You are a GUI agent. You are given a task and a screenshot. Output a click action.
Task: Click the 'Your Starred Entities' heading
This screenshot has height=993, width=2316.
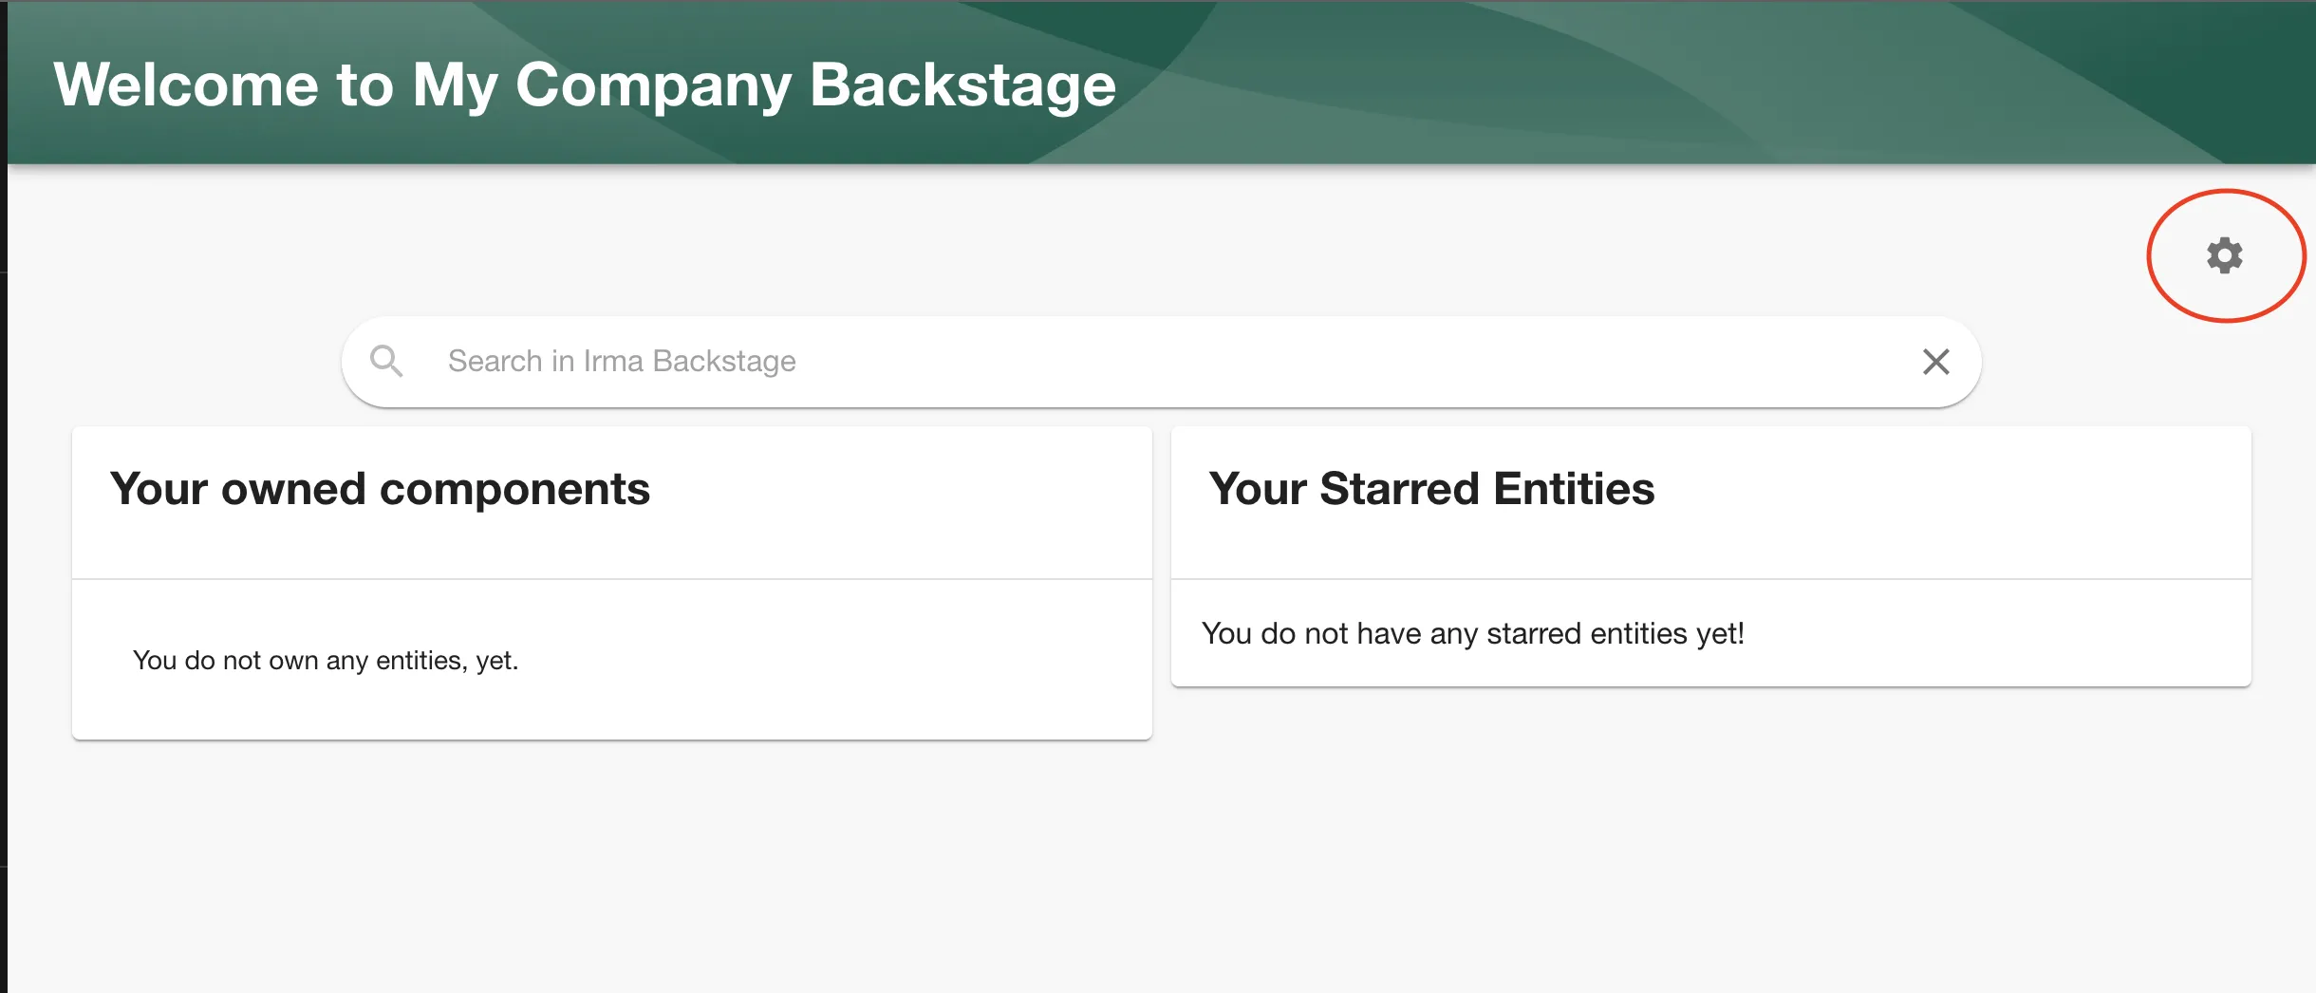(1432, 489)
